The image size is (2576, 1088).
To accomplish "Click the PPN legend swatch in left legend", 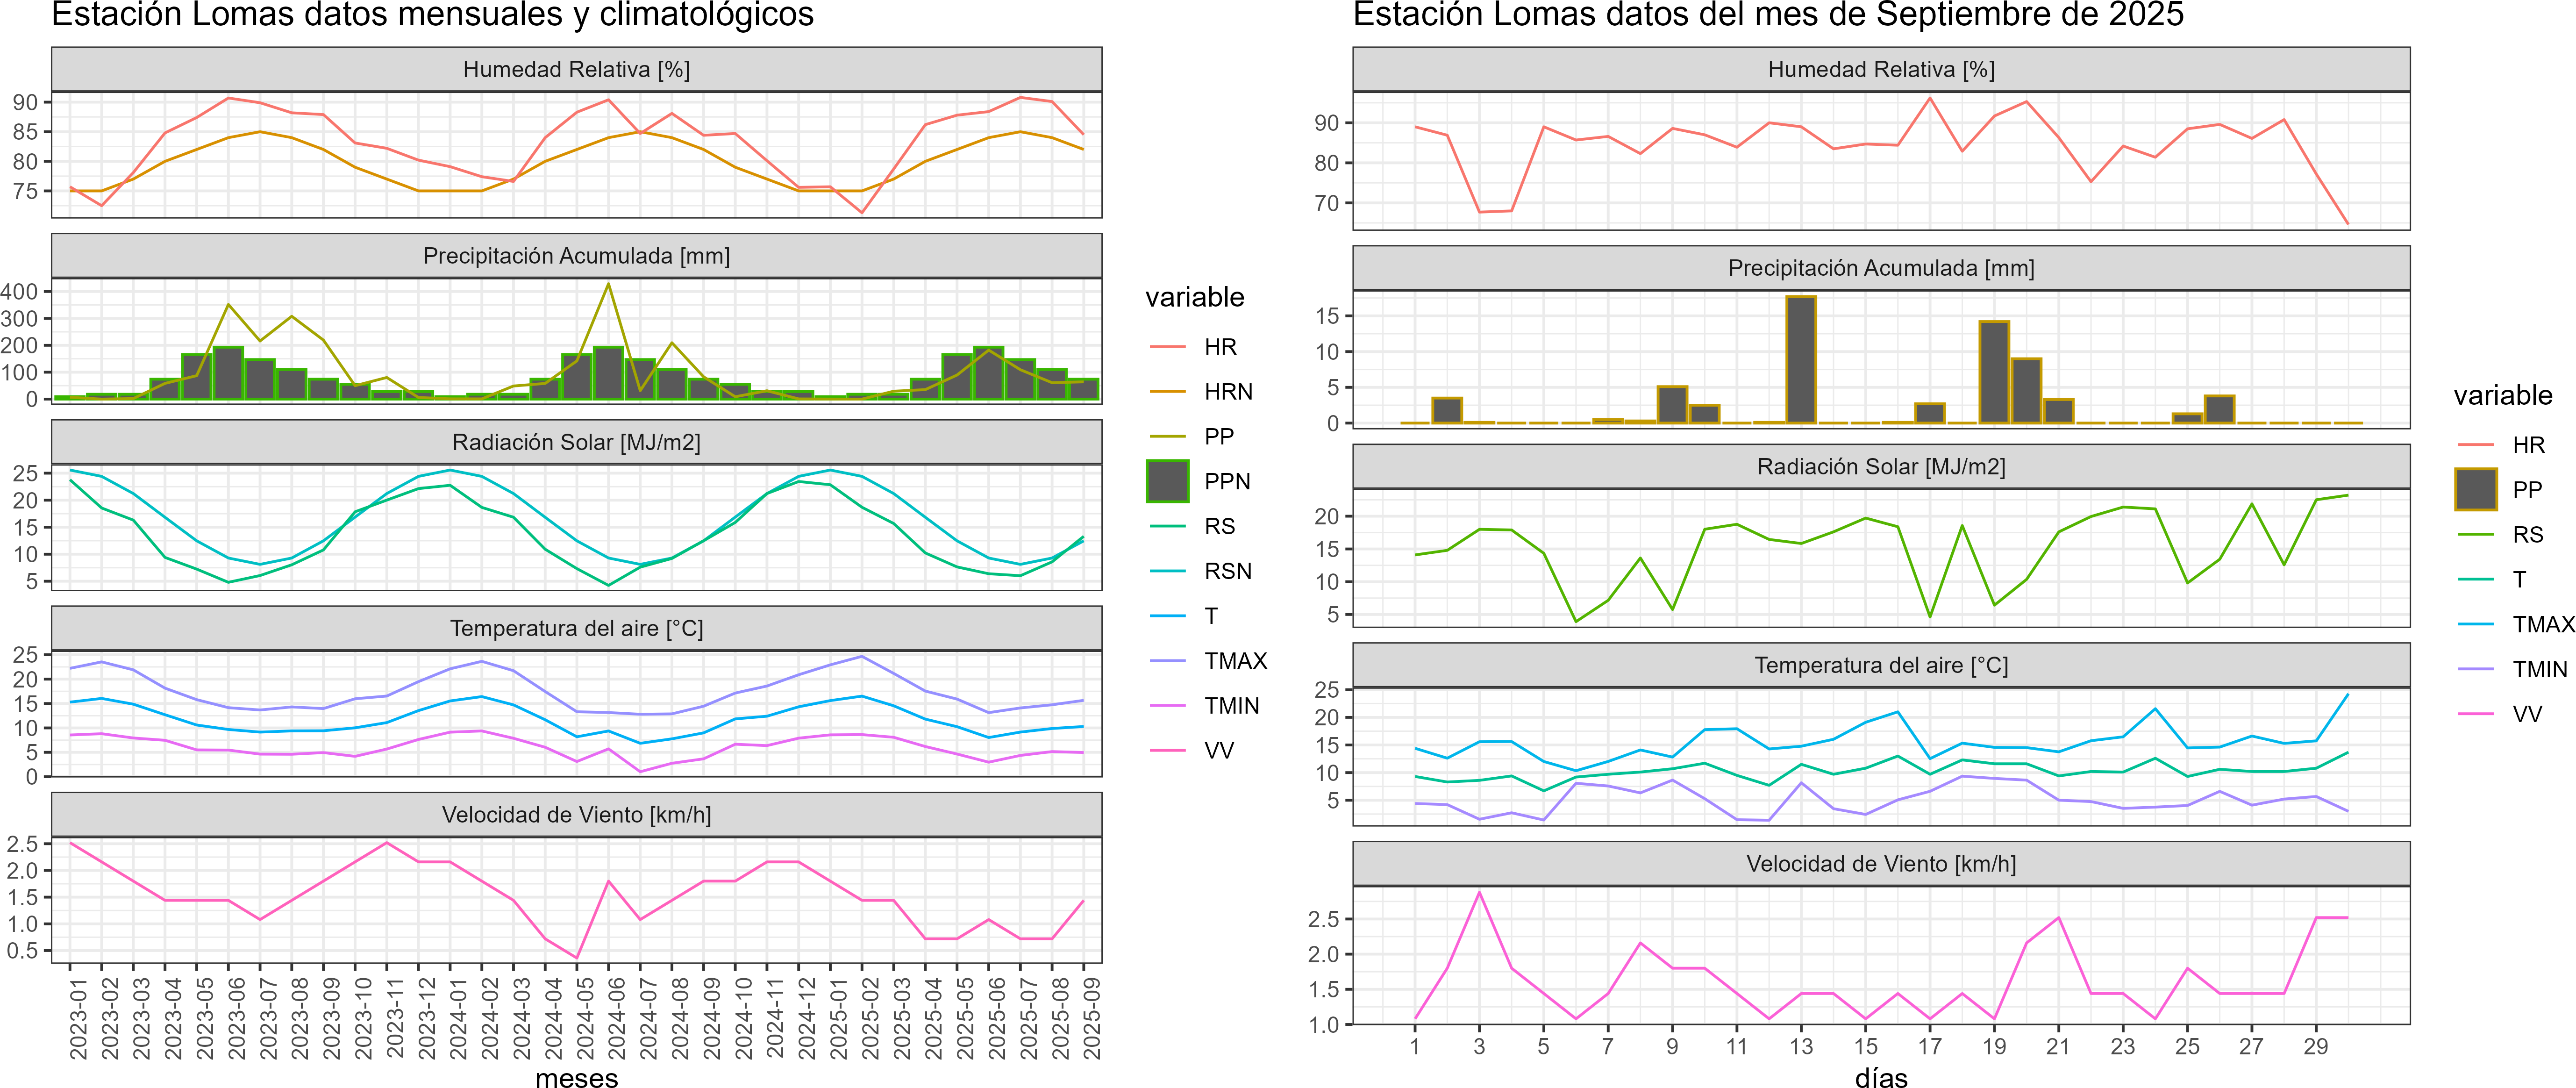I will pos(1167,481).
